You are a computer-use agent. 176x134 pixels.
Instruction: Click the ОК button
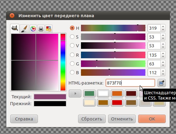click(152, 119)
